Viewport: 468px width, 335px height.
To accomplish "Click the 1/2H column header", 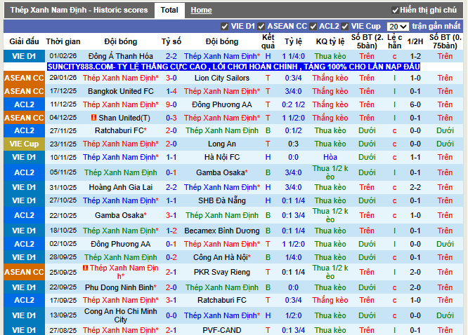I will point(415,41).
